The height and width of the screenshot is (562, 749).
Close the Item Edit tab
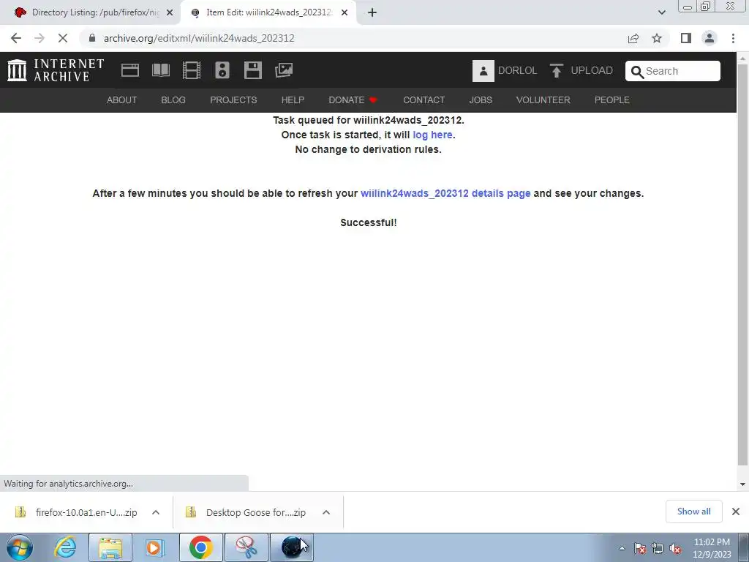click(345, 13)
